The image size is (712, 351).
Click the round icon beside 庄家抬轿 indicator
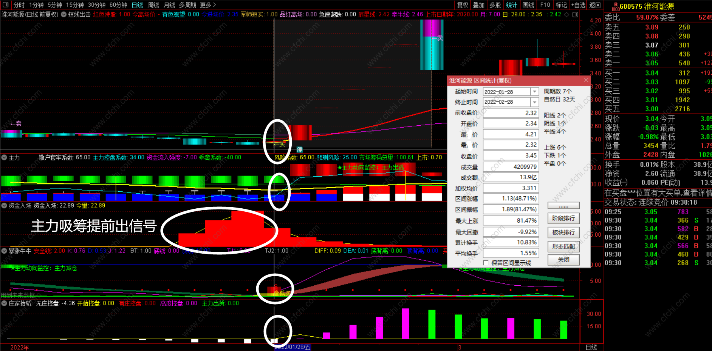(4, 303)
